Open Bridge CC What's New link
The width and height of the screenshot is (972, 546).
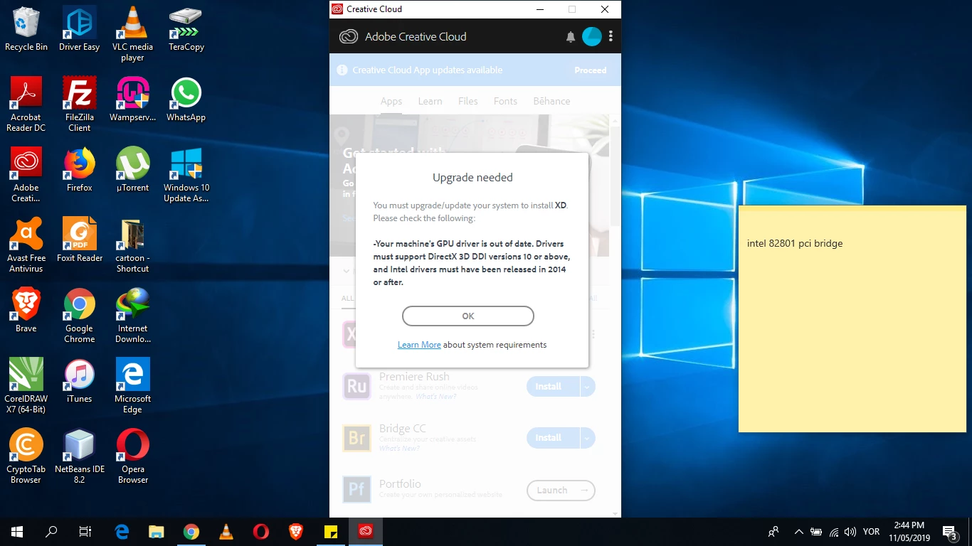click(398, 449)
